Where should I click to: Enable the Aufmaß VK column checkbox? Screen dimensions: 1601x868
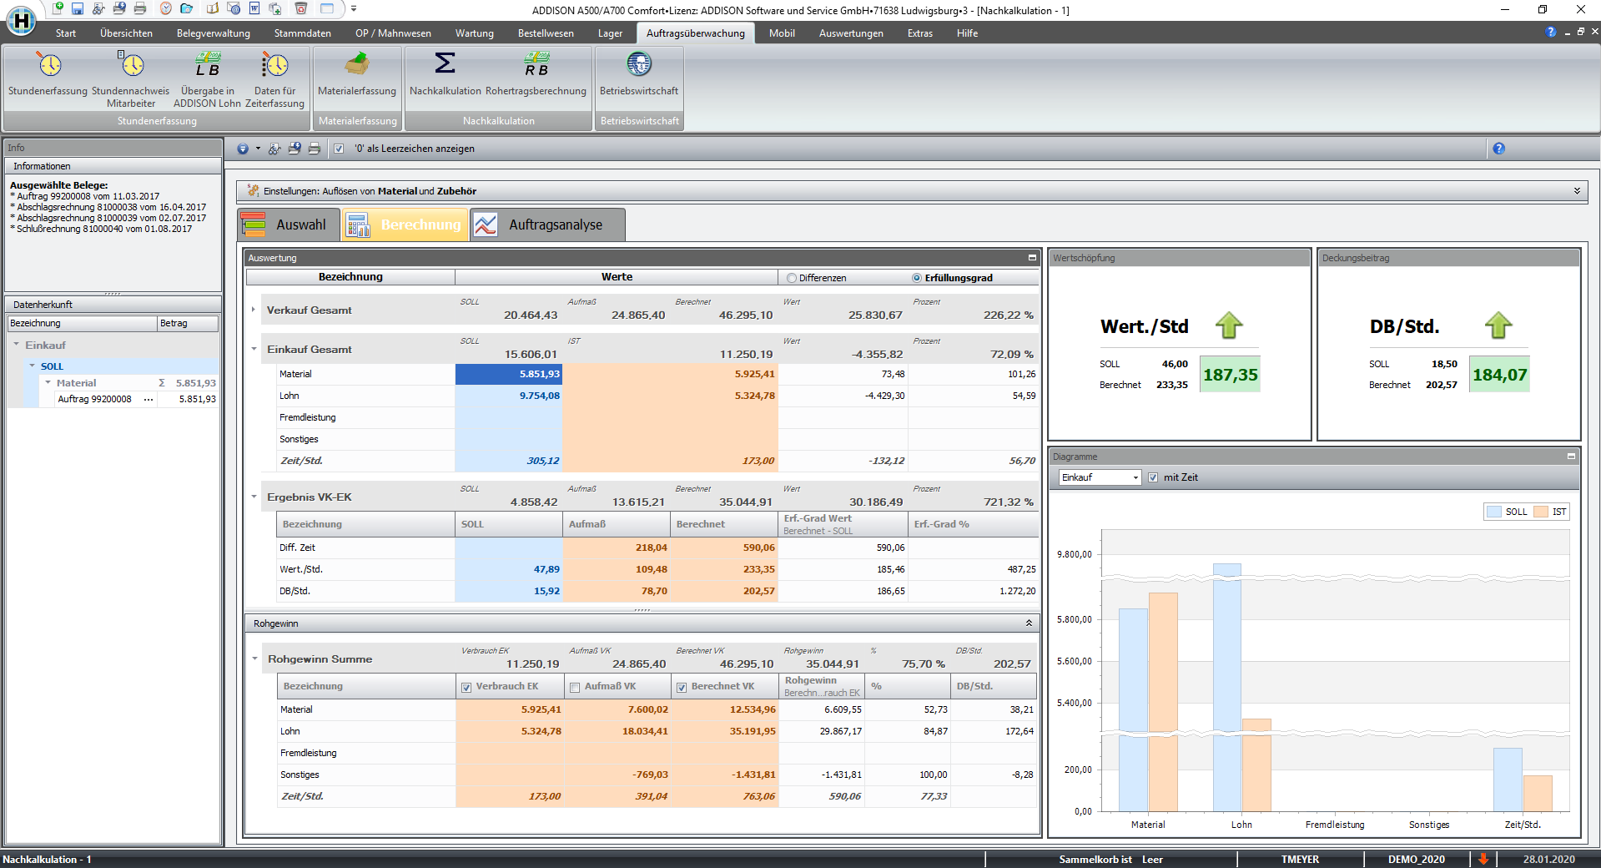click(x=575, y=687)
